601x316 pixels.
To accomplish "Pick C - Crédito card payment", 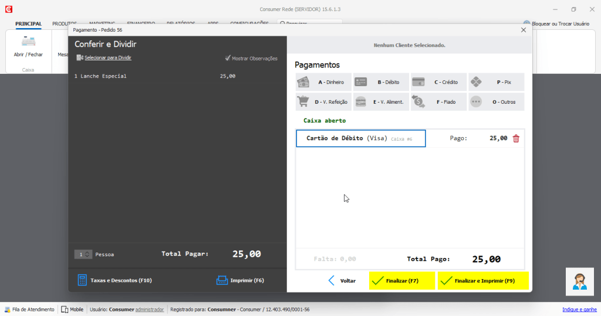I will point(438,83).
